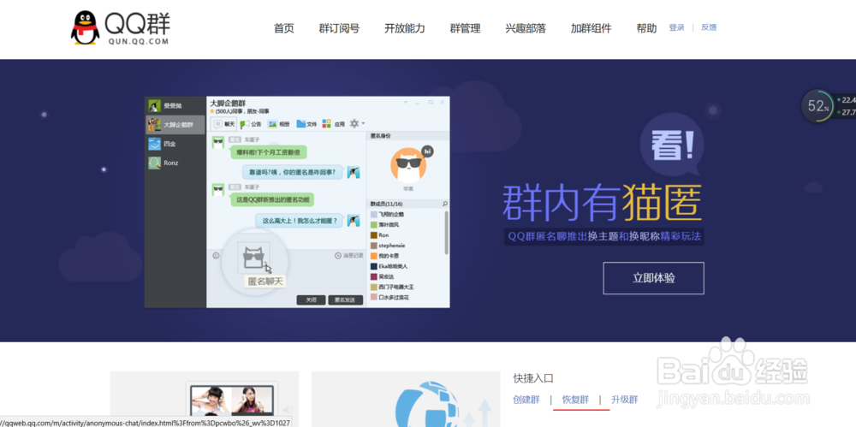Open the 群订阅号 menu item
Screen dimensions: 856x427
[x=339, y=28]
